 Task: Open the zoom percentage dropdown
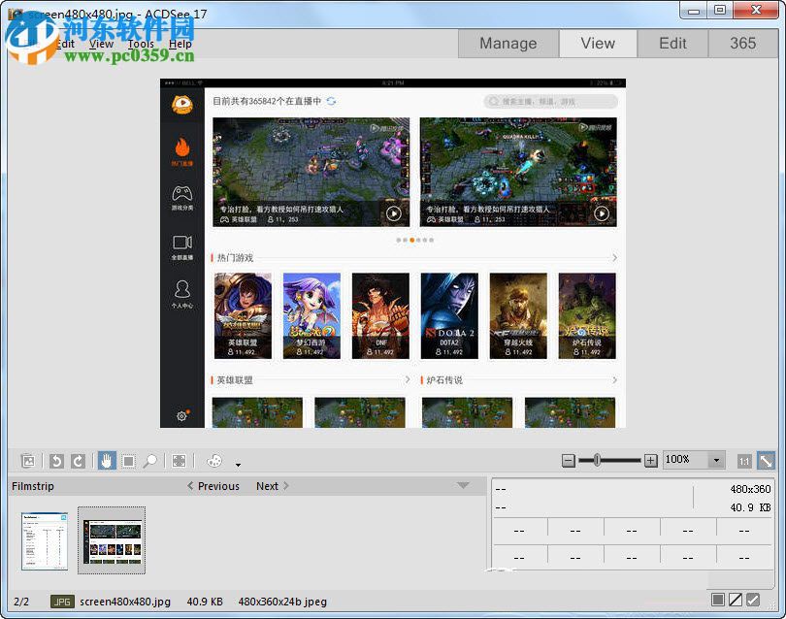point(717,460)
